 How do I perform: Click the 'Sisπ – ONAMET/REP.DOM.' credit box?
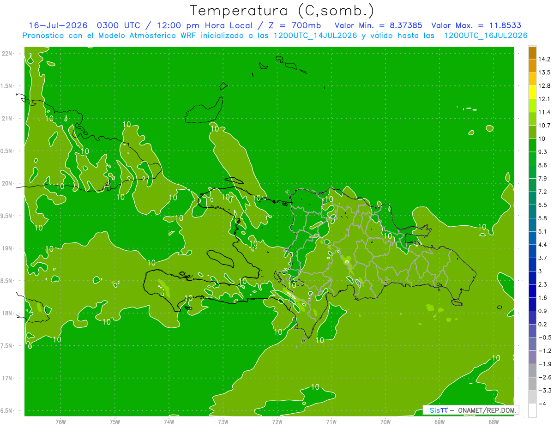tap(471, 410)
